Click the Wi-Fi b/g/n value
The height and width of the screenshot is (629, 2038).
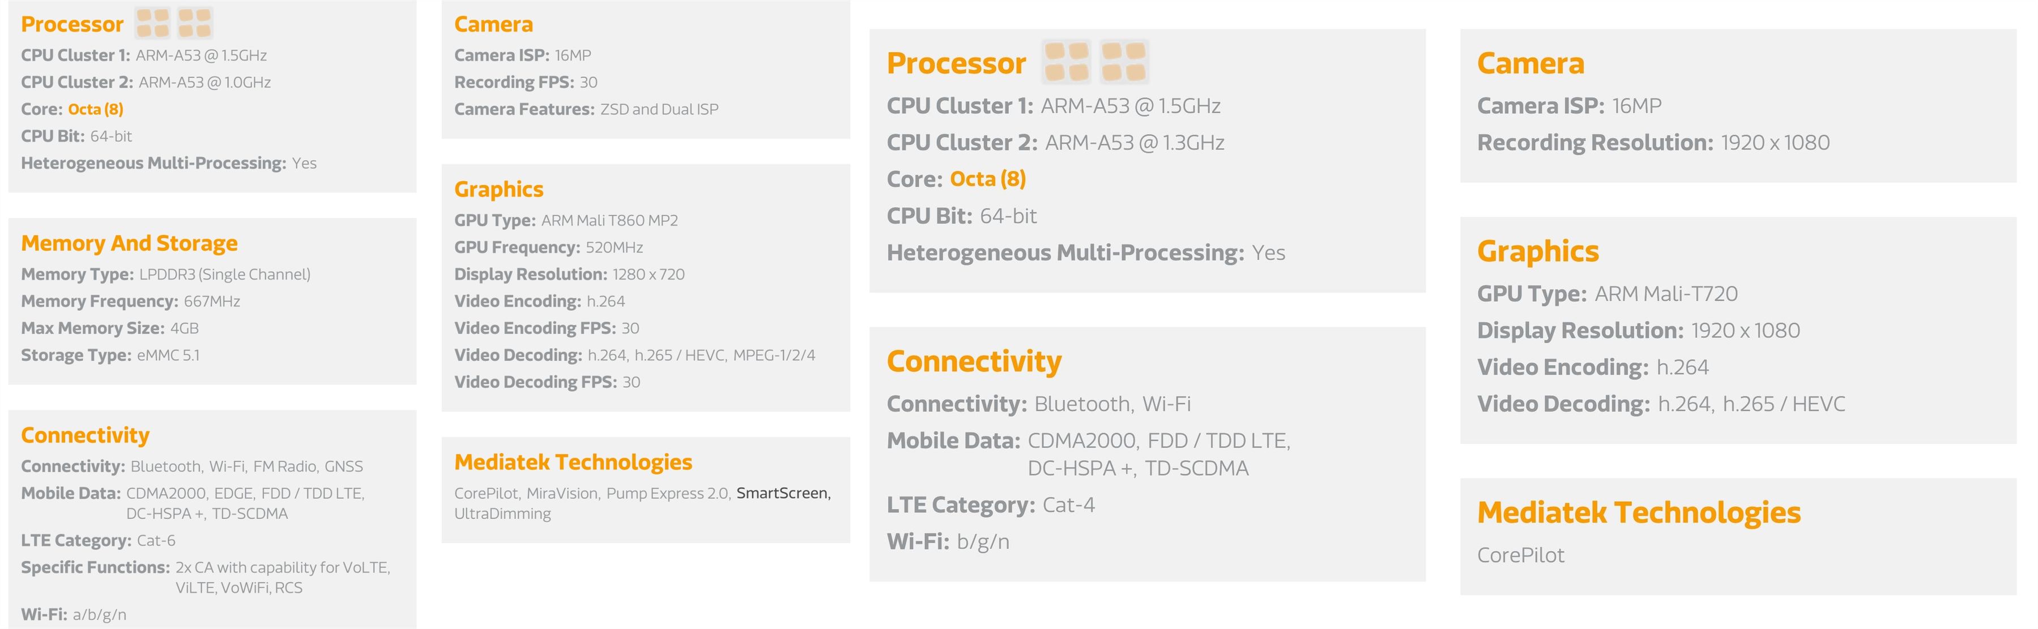coord(983,542)
